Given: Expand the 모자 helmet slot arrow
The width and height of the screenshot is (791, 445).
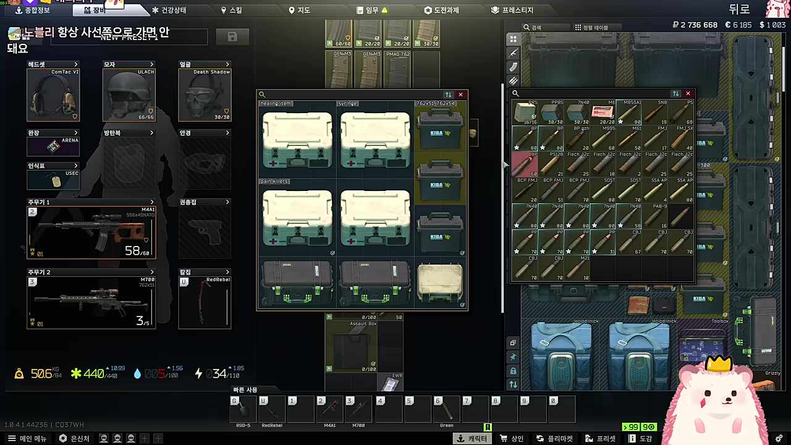Looking at the screenshot, I should pyautogui.click(x=152, y=64).
